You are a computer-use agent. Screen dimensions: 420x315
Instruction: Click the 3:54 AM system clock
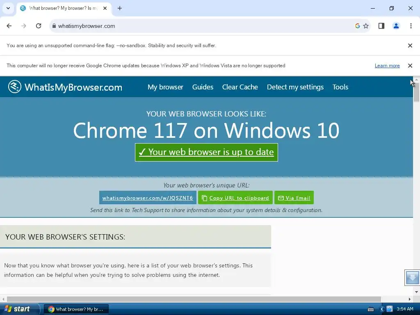[405, 309]
